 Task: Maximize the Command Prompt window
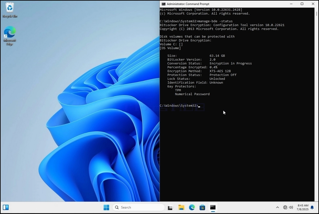pyautogui.click(x=302, y=4)
